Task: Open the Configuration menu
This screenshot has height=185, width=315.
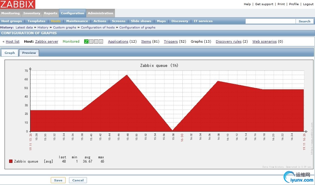Action: [x=73, y=13]
